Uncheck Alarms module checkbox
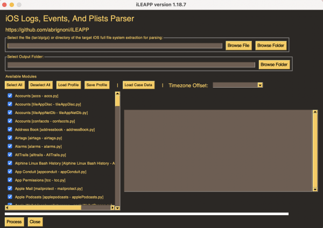This screenshot has height=228, width=323. pos(10,146)
